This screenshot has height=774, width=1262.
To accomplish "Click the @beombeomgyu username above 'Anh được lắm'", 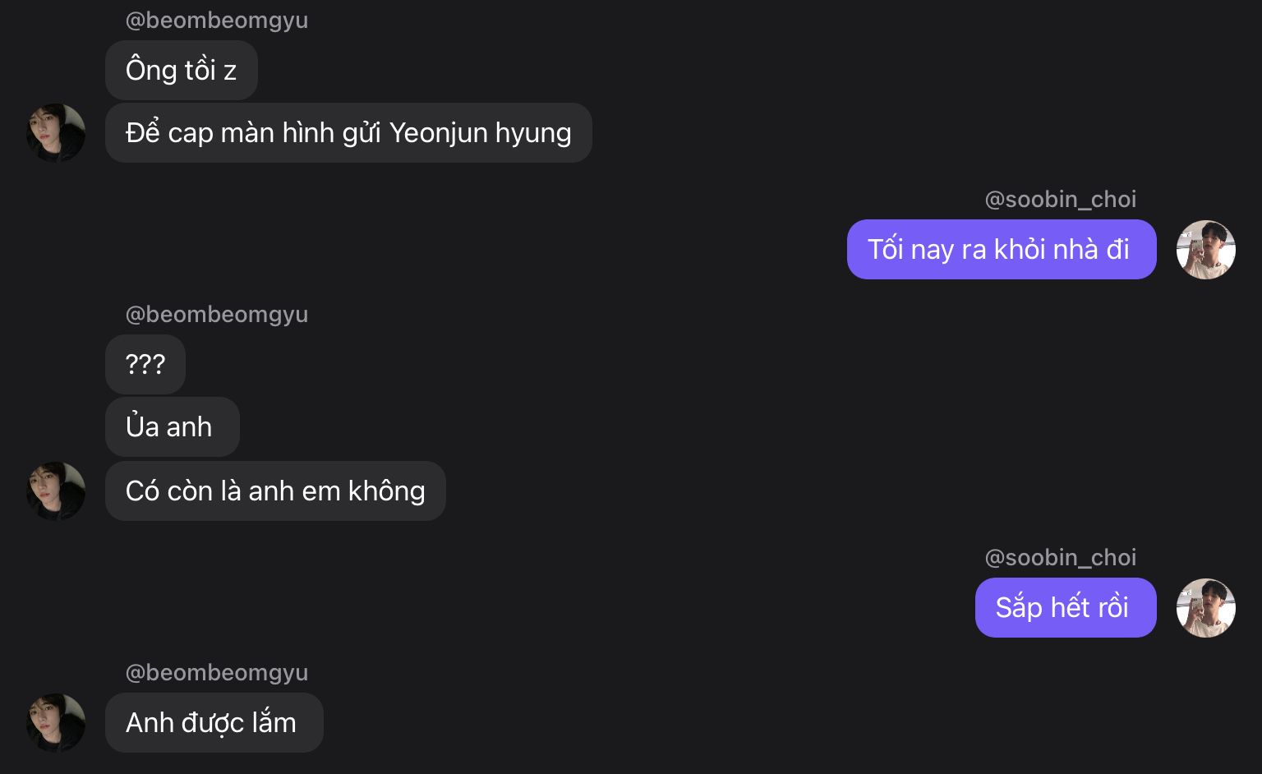I will tap(216, 673).
